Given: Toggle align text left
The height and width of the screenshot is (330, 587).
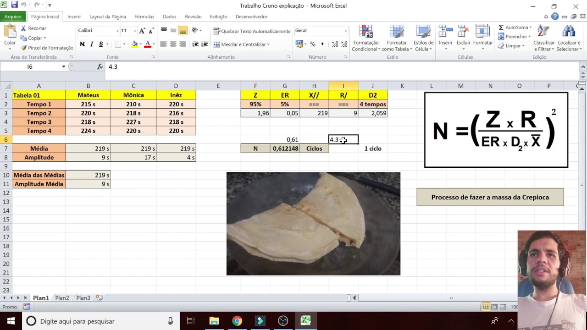Looking at the screenshot, I should tap(164, 44).
